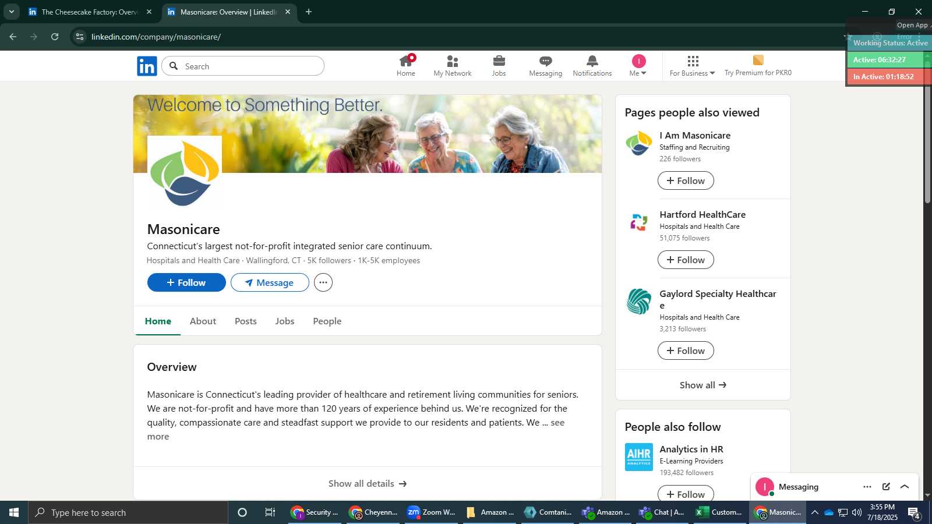The height and width of the screenshot is (524, 932).
Task: Open Hartford HealthCare page link
Action: click(x=702, y=214)
